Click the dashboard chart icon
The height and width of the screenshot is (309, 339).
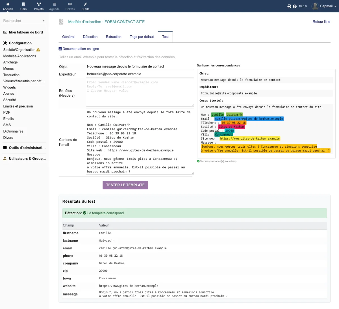tap(5, 32)
